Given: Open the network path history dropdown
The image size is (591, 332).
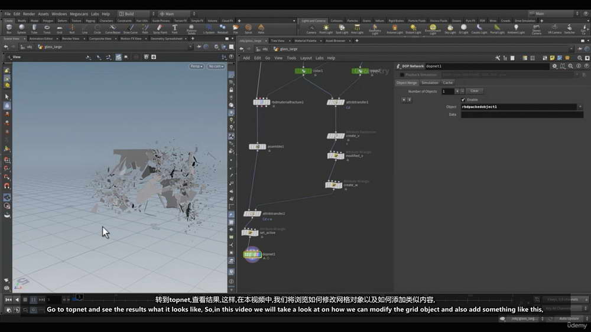Looking at the screenshot, I should [571, 49].
